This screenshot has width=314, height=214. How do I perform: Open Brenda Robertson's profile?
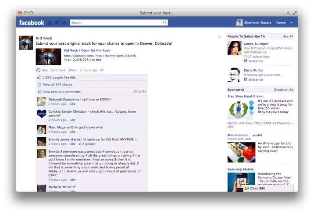click(63, 152)
